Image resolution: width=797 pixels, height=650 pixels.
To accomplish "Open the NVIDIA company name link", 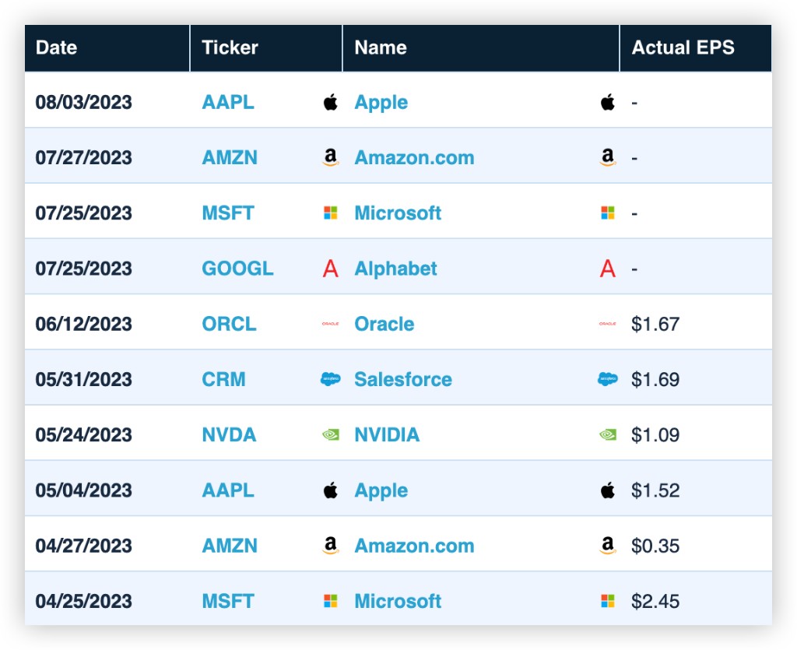I will [387, 435].
